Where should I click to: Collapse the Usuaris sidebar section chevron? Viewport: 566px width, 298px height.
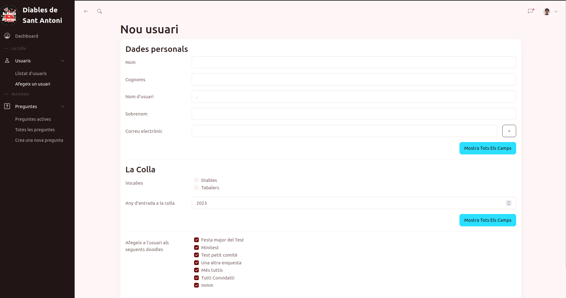(63, 61)
